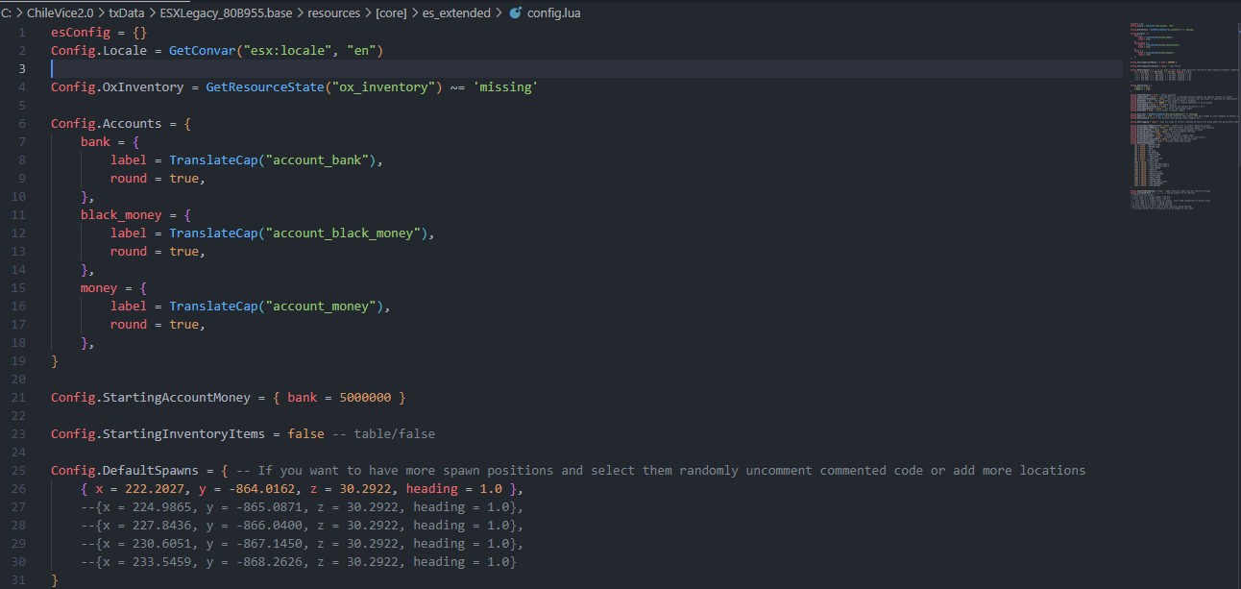This screenshot has width=1241, height=589.
Task: Click line number 25 in the gutter
Action: (x=19, y=471)
